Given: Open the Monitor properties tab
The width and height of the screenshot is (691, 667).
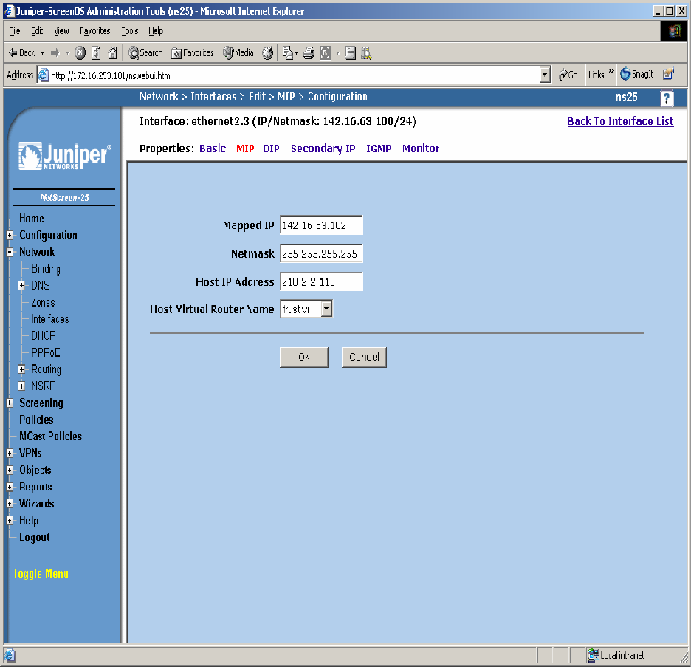Looking at the screenshot, I should pyautogui.click(x=421, y=148).
